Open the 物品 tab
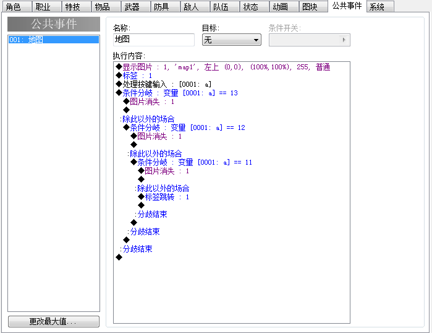 point(106,7)
